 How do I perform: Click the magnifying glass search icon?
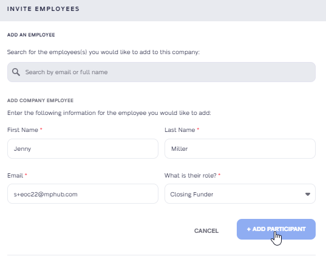pos(16,72)
